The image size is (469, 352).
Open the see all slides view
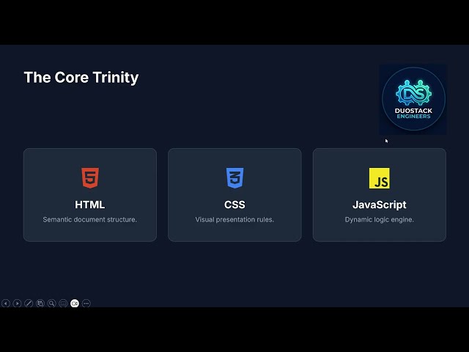[x=40, y=303]
